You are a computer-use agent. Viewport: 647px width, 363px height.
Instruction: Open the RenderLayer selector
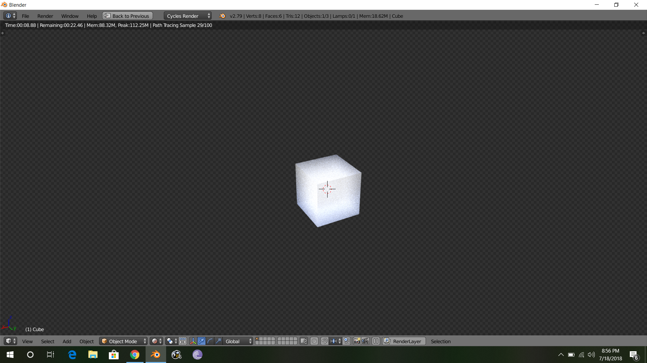[x=404, y=341]
